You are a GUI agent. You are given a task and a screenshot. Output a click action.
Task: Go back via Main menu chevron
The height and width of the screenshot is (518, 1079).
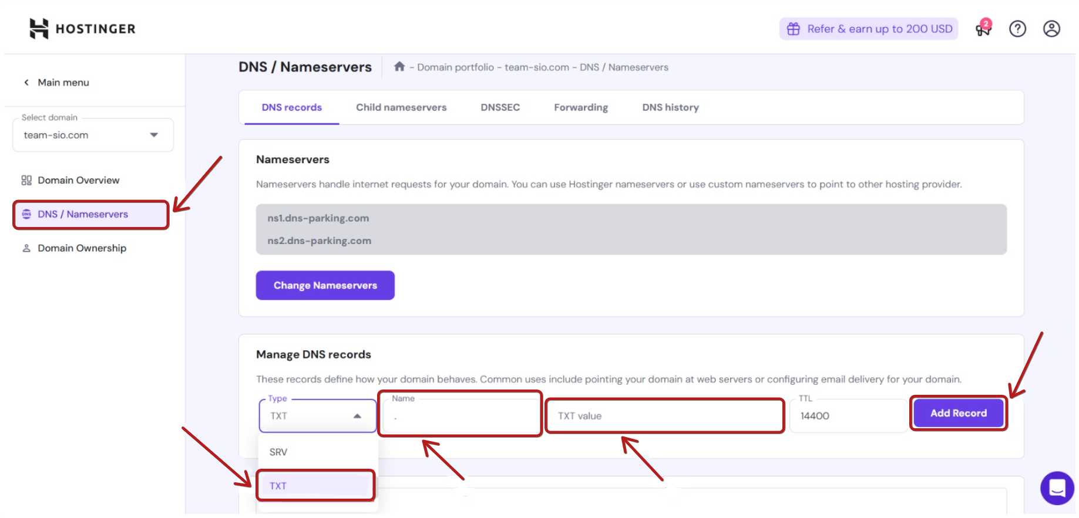(26, 83)
